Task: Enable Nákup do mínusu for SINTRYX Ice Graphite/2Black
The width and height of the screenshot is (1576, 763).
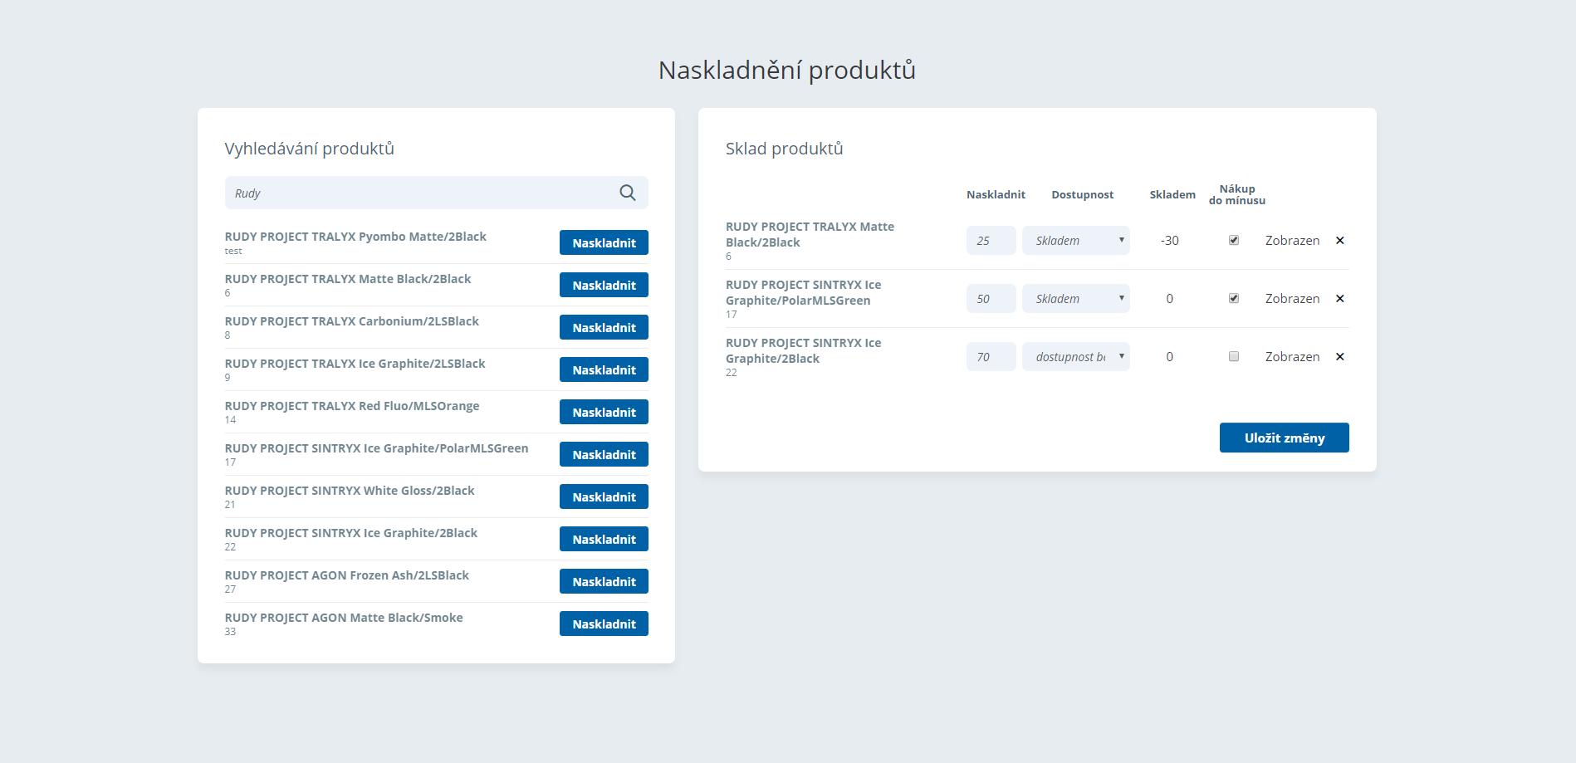Action: pos(1234,356)
